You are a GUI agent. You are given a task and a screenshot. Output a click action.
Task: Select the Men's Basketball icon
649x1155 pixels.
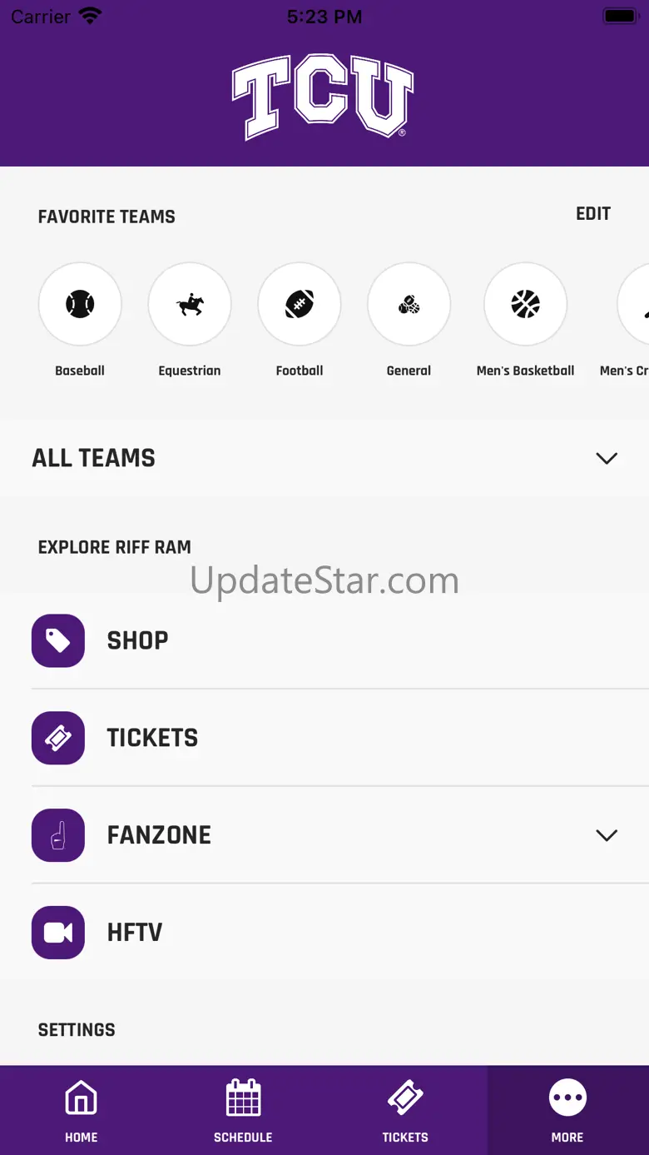(x=526, y=305)
